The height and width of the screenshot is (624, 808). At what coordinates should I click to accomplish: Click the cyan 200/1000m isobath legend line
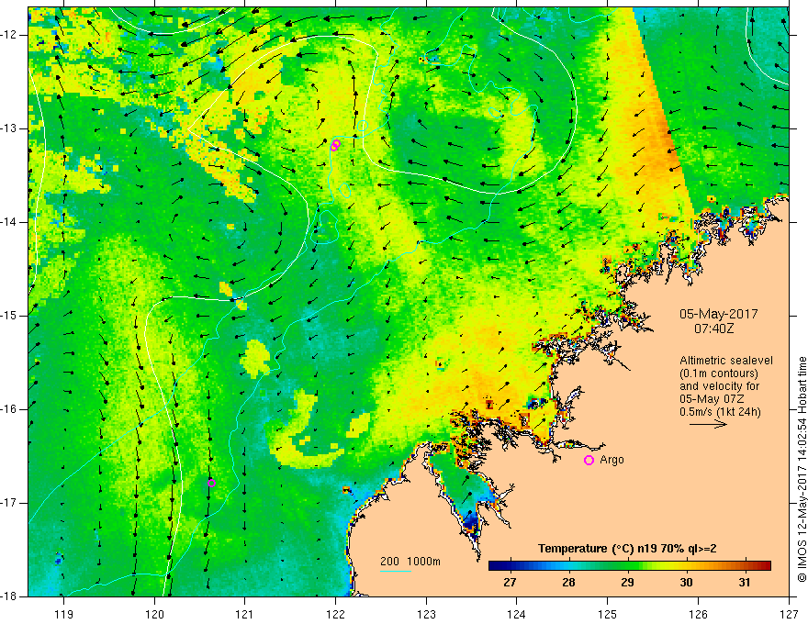[395, 571]
